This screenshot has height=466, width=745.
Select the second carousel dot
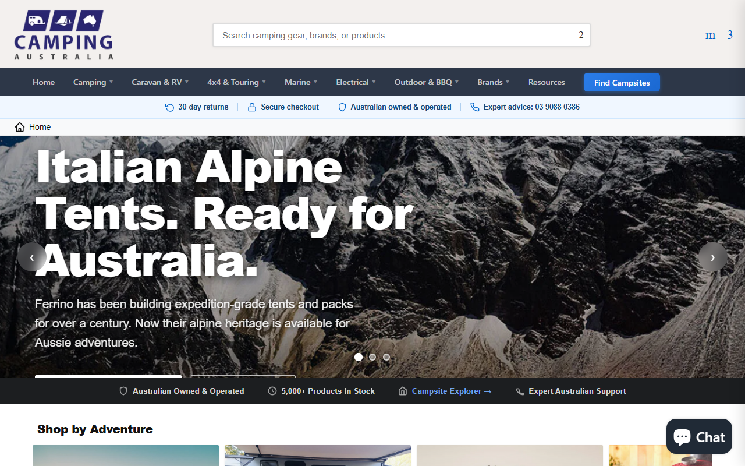tap(372, 357)
